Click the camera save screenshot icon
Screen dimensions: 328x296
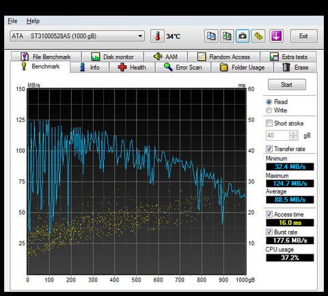click(243, 36)
